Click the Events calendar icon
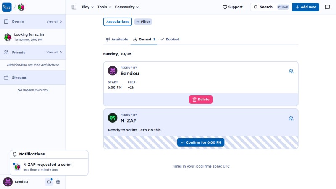The height and width of the screenshot is (189, 336). pos(6,21)
